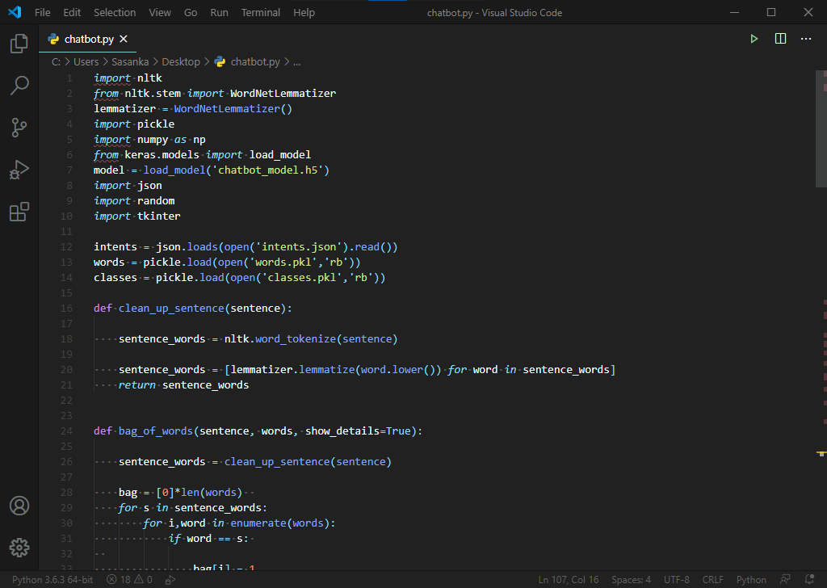This screenshot has height=588, width=827.
Task: Click the Accounts icon in activity bar
Action: click(x=19, y=506)
